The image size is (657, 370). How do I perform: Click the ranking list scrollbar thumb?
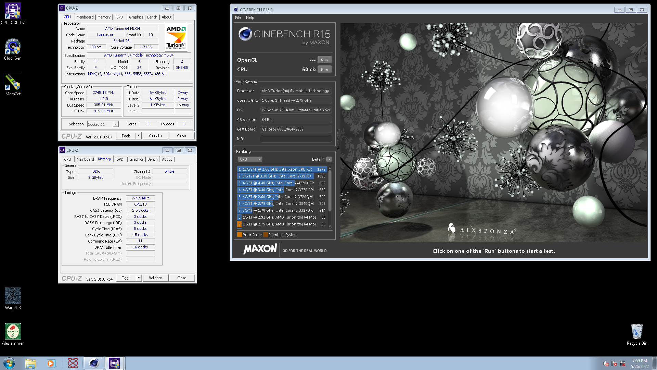tap(330, 190)
